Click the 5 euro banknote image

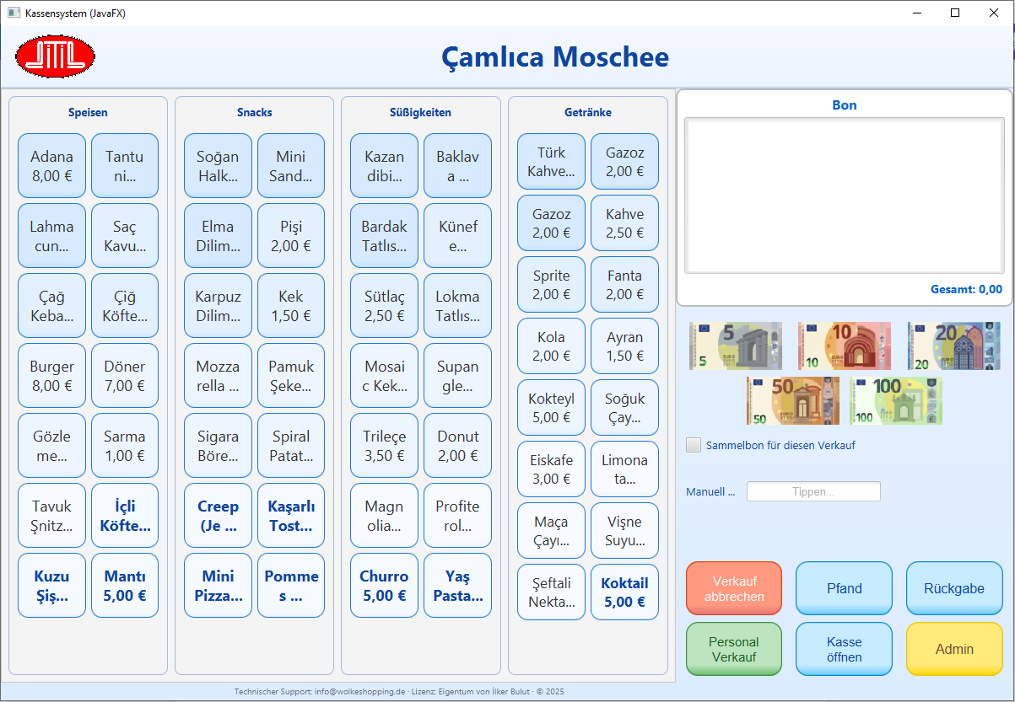point(735,346)
